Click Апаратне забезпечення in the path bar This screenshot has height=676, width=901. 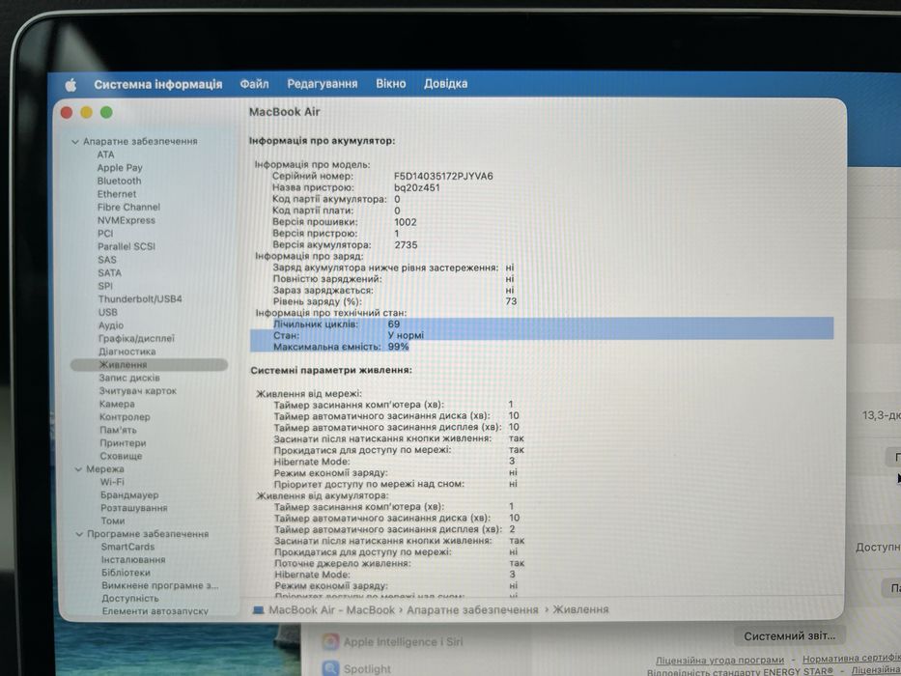coord(472,610)
